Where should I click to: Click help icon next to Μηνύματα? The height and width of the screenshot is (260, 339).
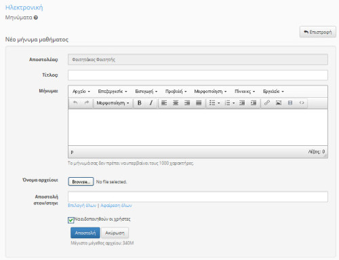(36, 18)
